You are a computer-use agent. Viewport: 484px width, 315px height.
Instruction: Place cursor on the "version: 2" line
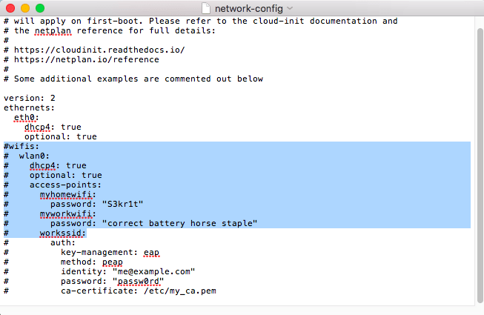(30, 98)
